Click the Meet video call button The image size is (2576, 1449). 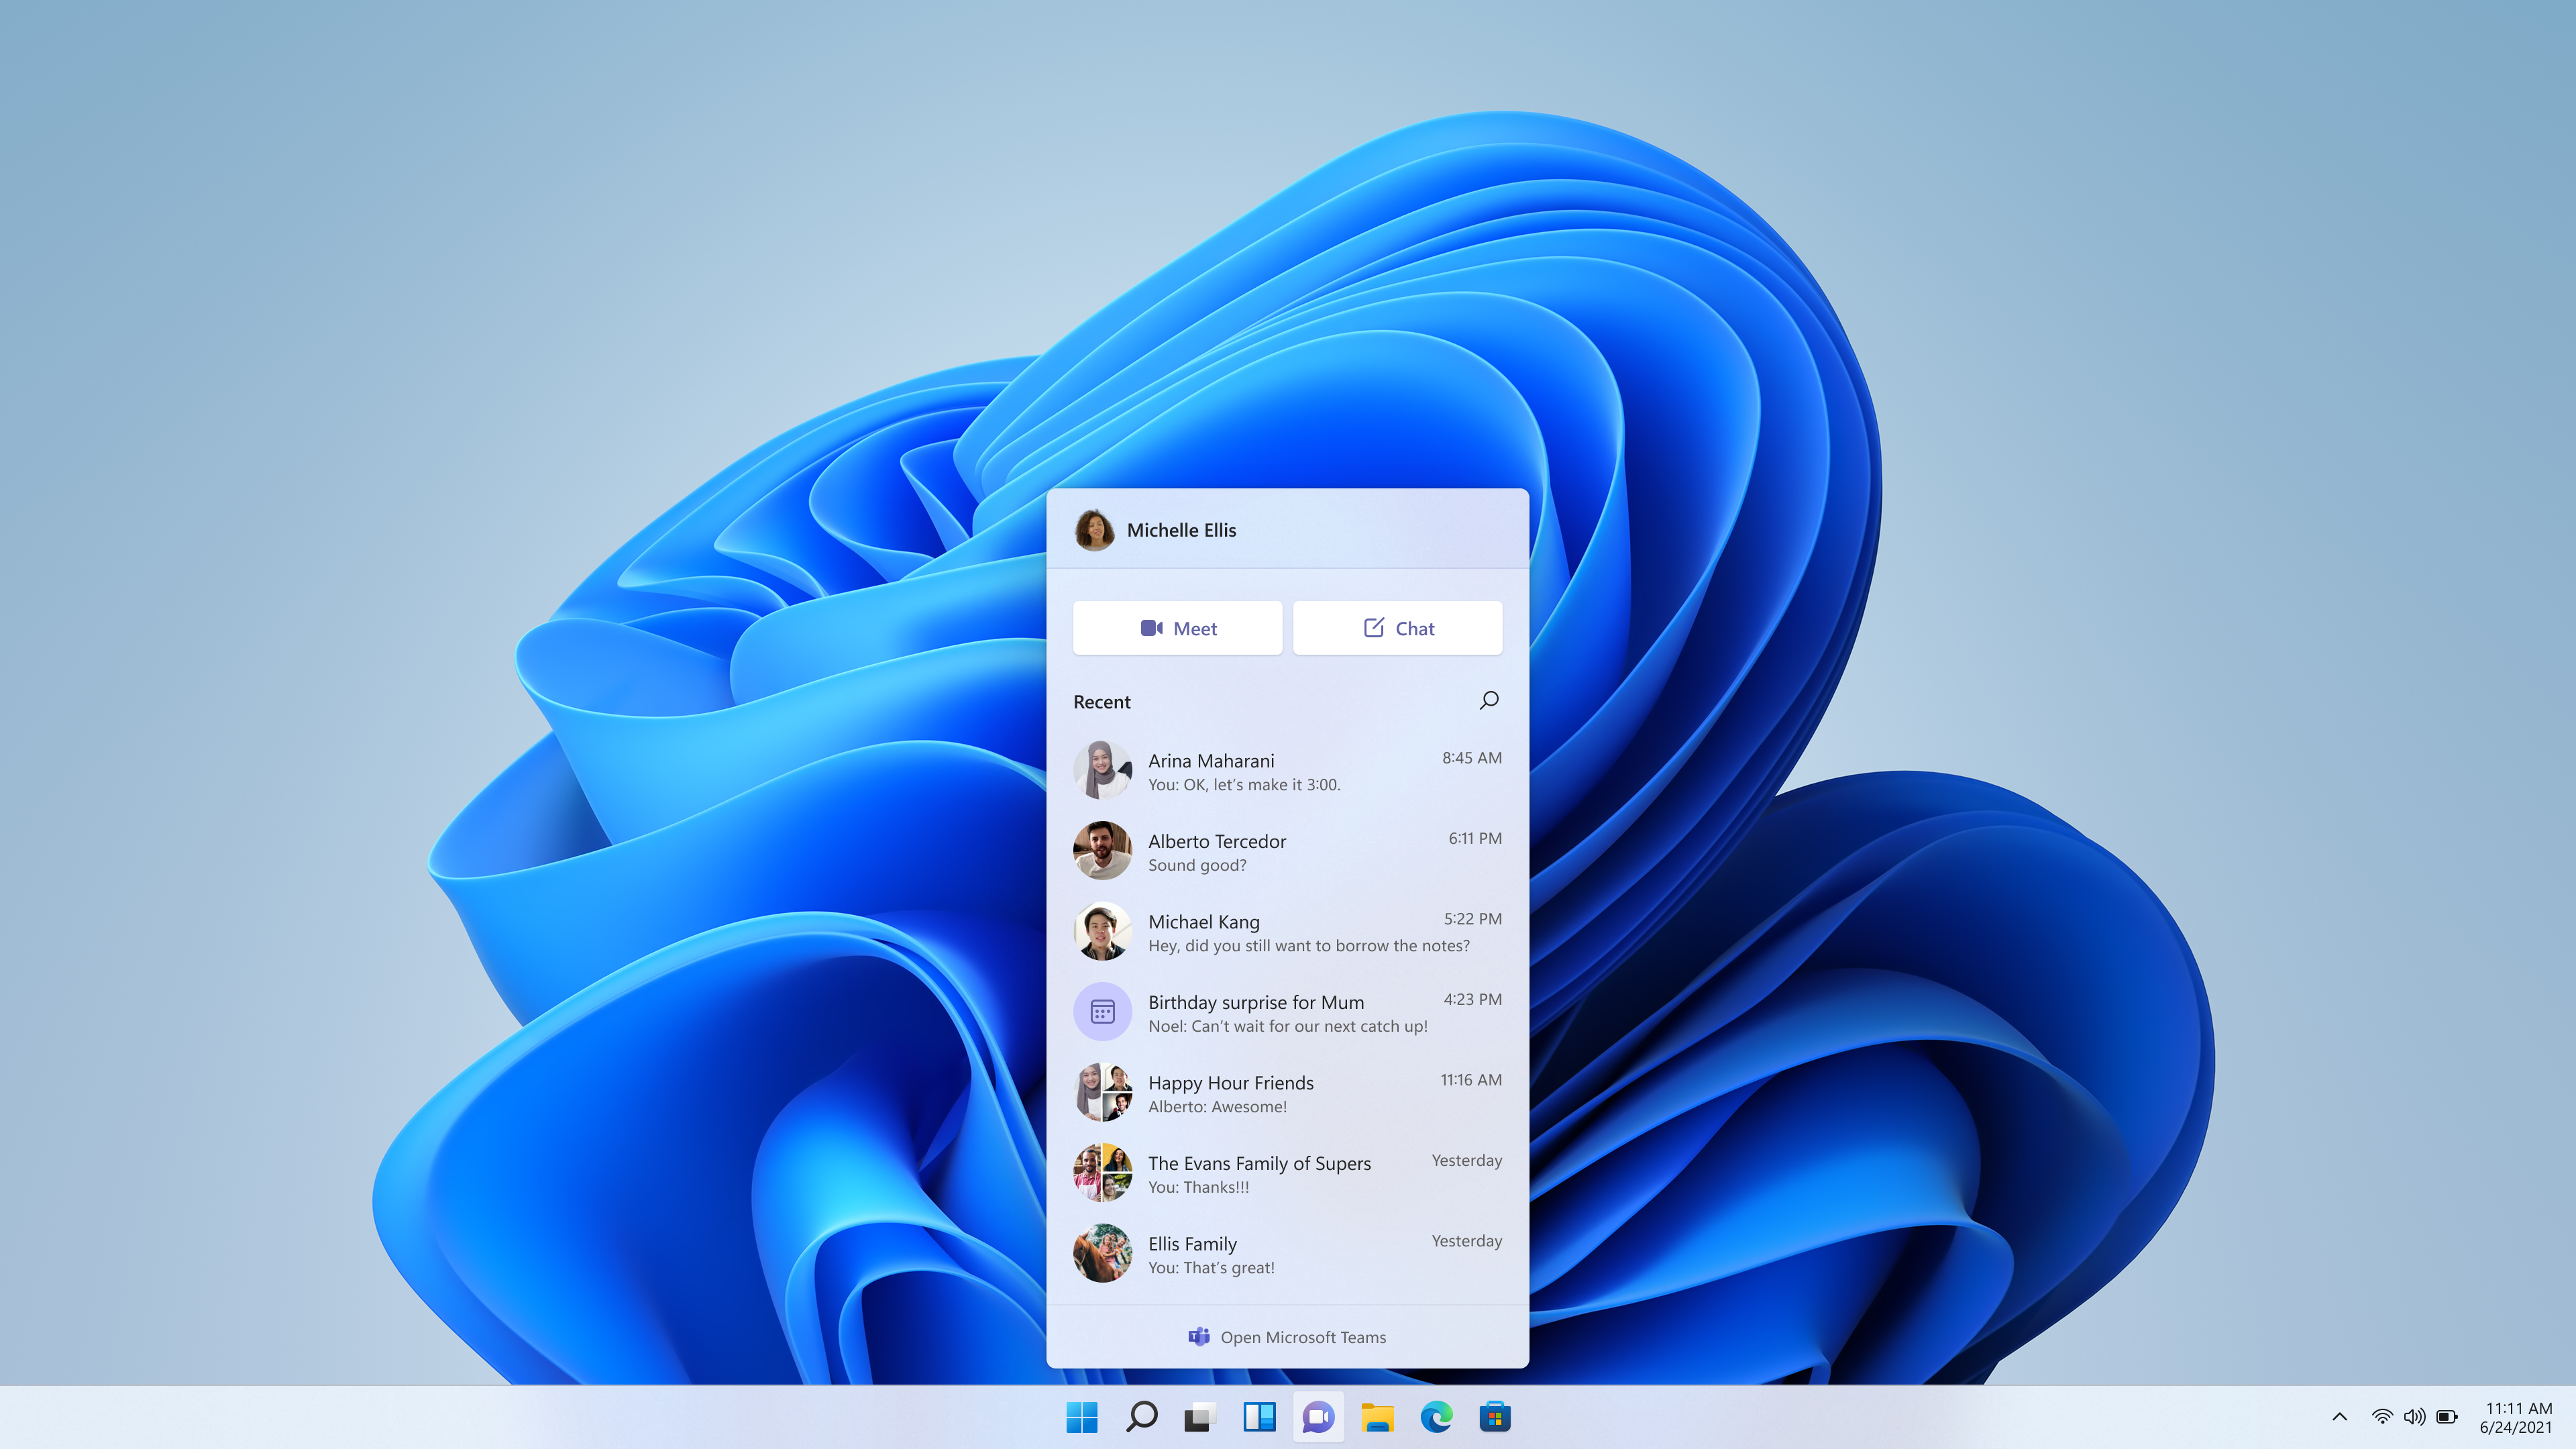[x=1177, y=627]
